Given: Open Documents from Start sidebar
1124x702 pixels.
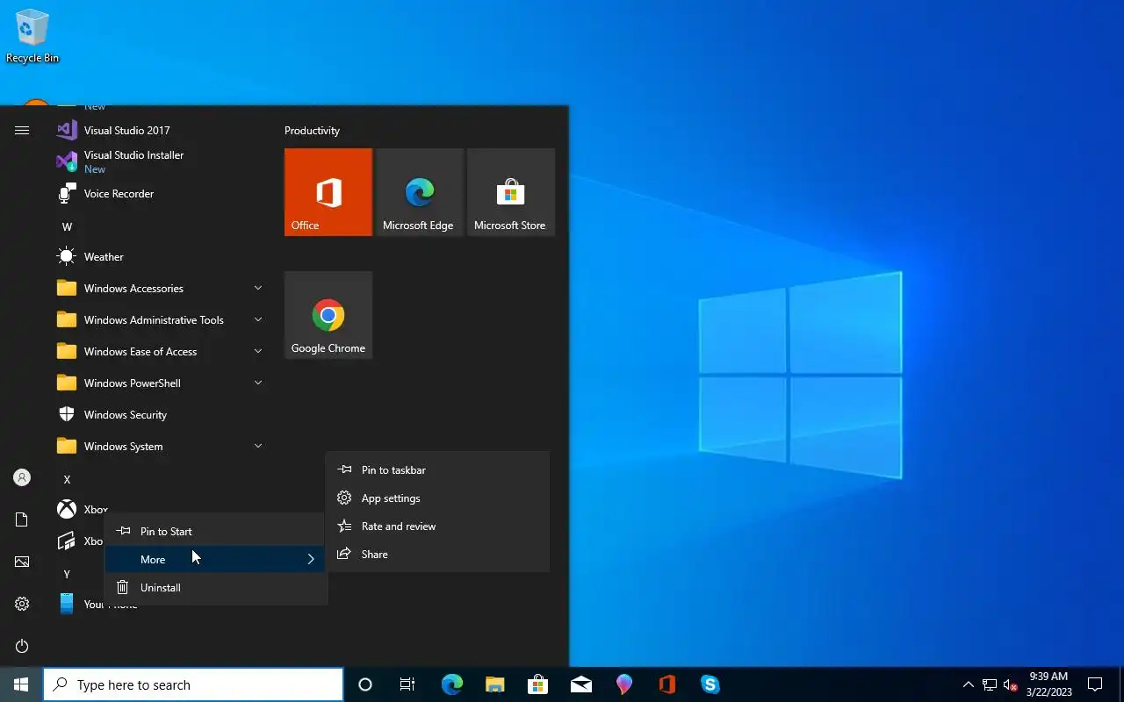Looking at the screenshot, I should pyautogui.click(x=22, y=519).
